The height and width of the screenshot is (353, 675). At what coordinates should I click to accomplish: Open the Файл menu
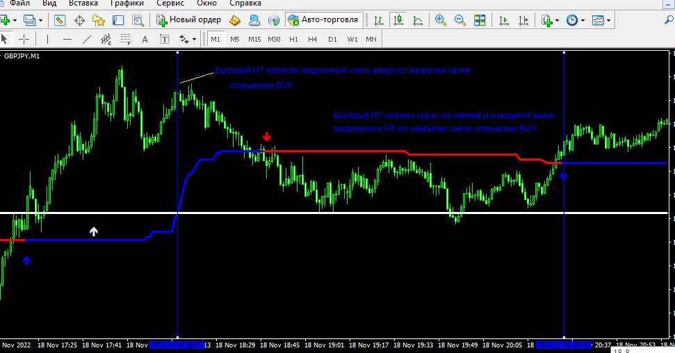19,3
